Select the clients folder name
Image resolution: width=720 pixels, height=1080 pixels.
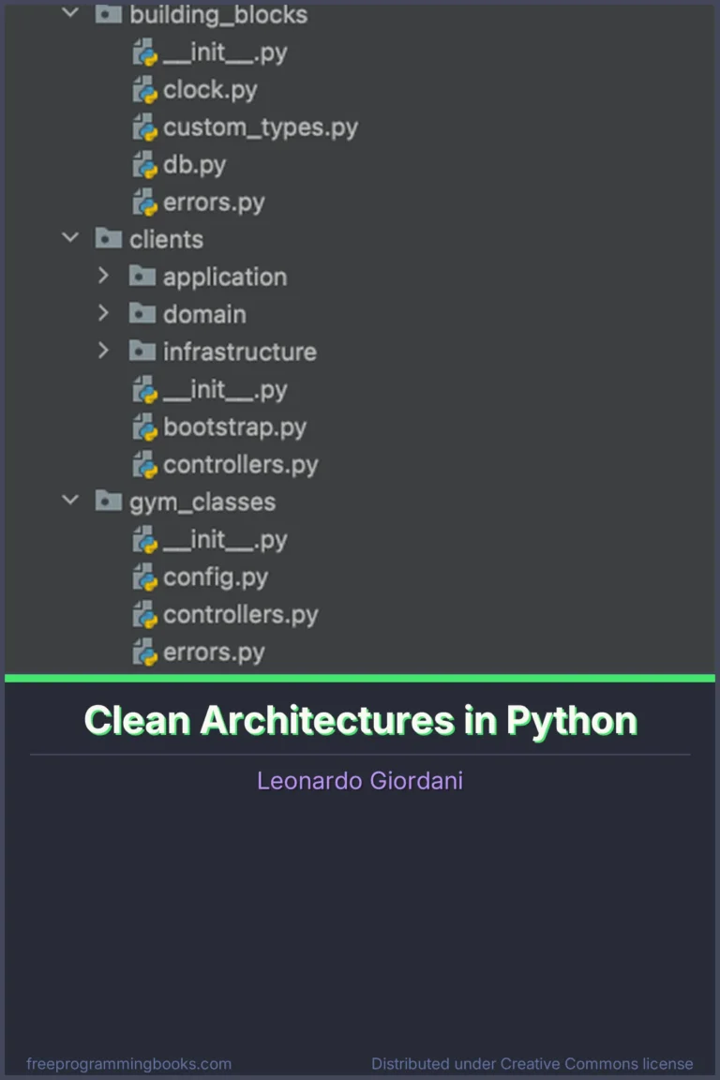(166, 239)
